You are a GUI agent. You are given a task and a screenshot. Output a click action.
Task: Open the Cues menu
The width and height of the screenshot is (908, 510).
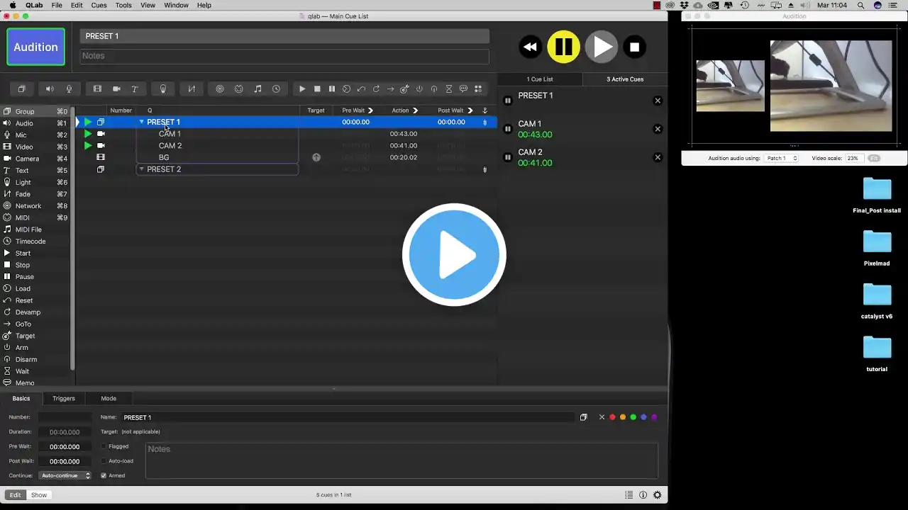point(99,5)
